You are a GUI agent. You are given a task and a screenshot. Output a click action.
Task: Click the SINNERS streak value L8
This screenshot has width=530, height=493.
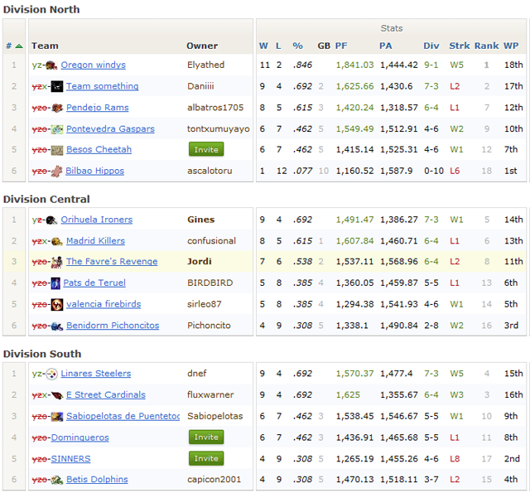455,459
